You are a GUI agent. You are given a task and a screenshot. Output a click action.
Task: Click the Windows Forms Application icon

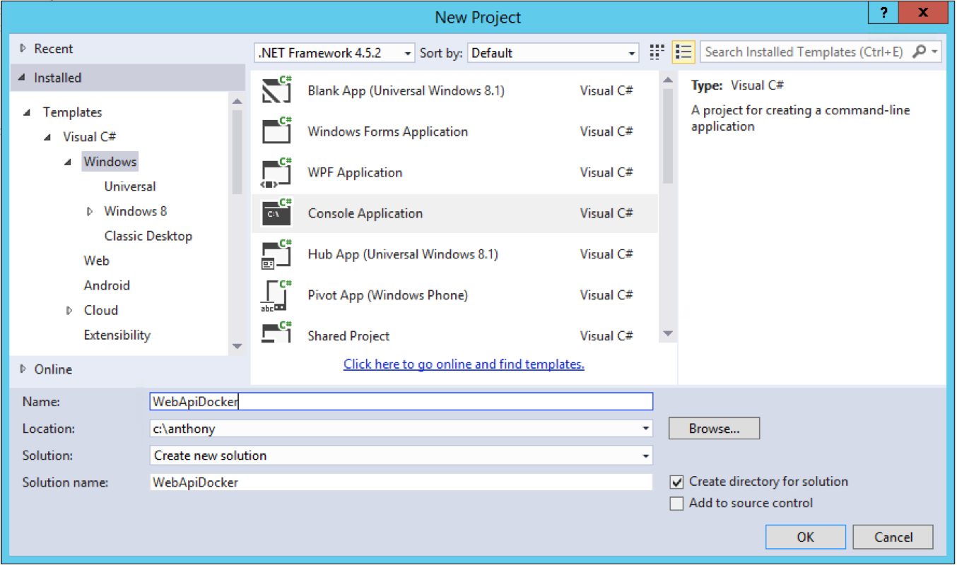276,131
